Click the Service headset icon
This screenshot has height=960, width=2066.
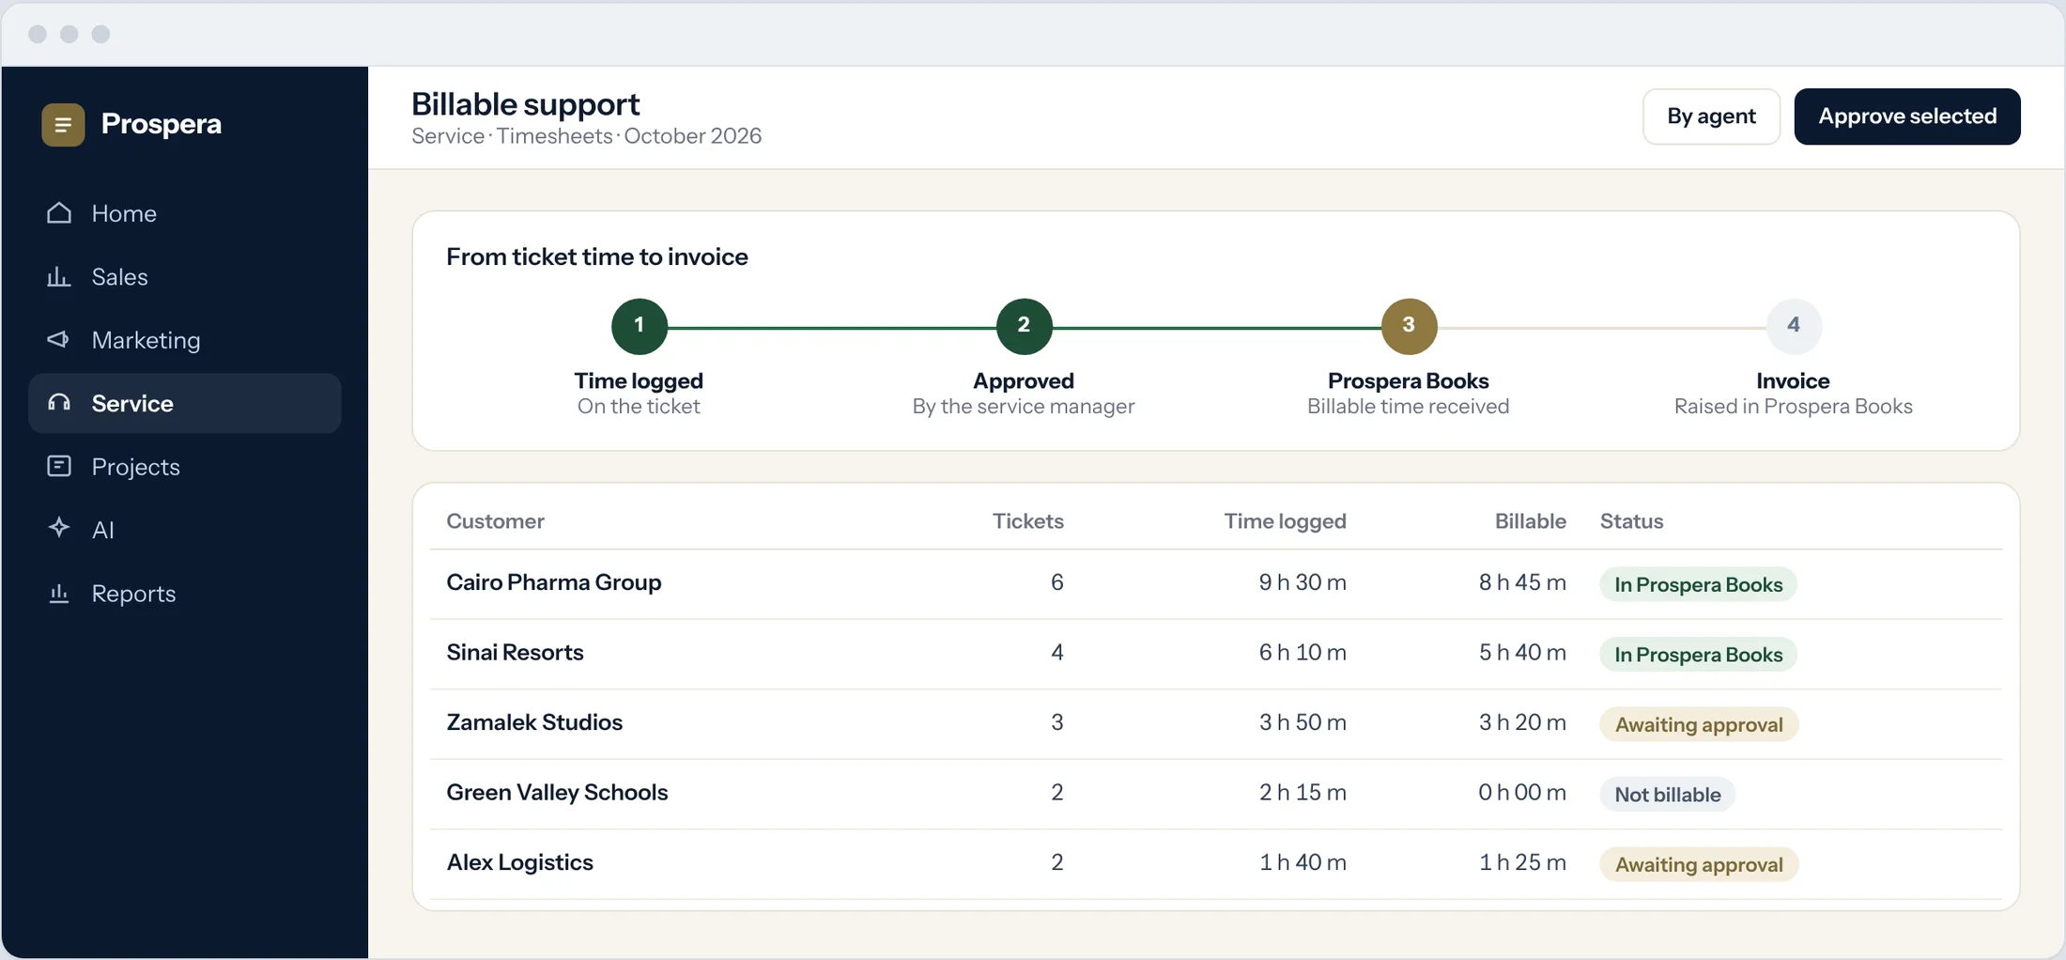59,403
